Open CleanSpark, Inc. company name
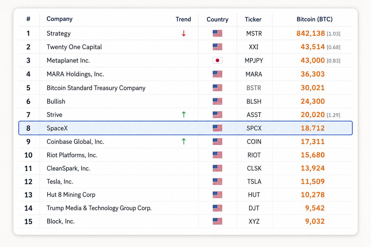Viewport: 371px width, 247px height. pos(68,168)
